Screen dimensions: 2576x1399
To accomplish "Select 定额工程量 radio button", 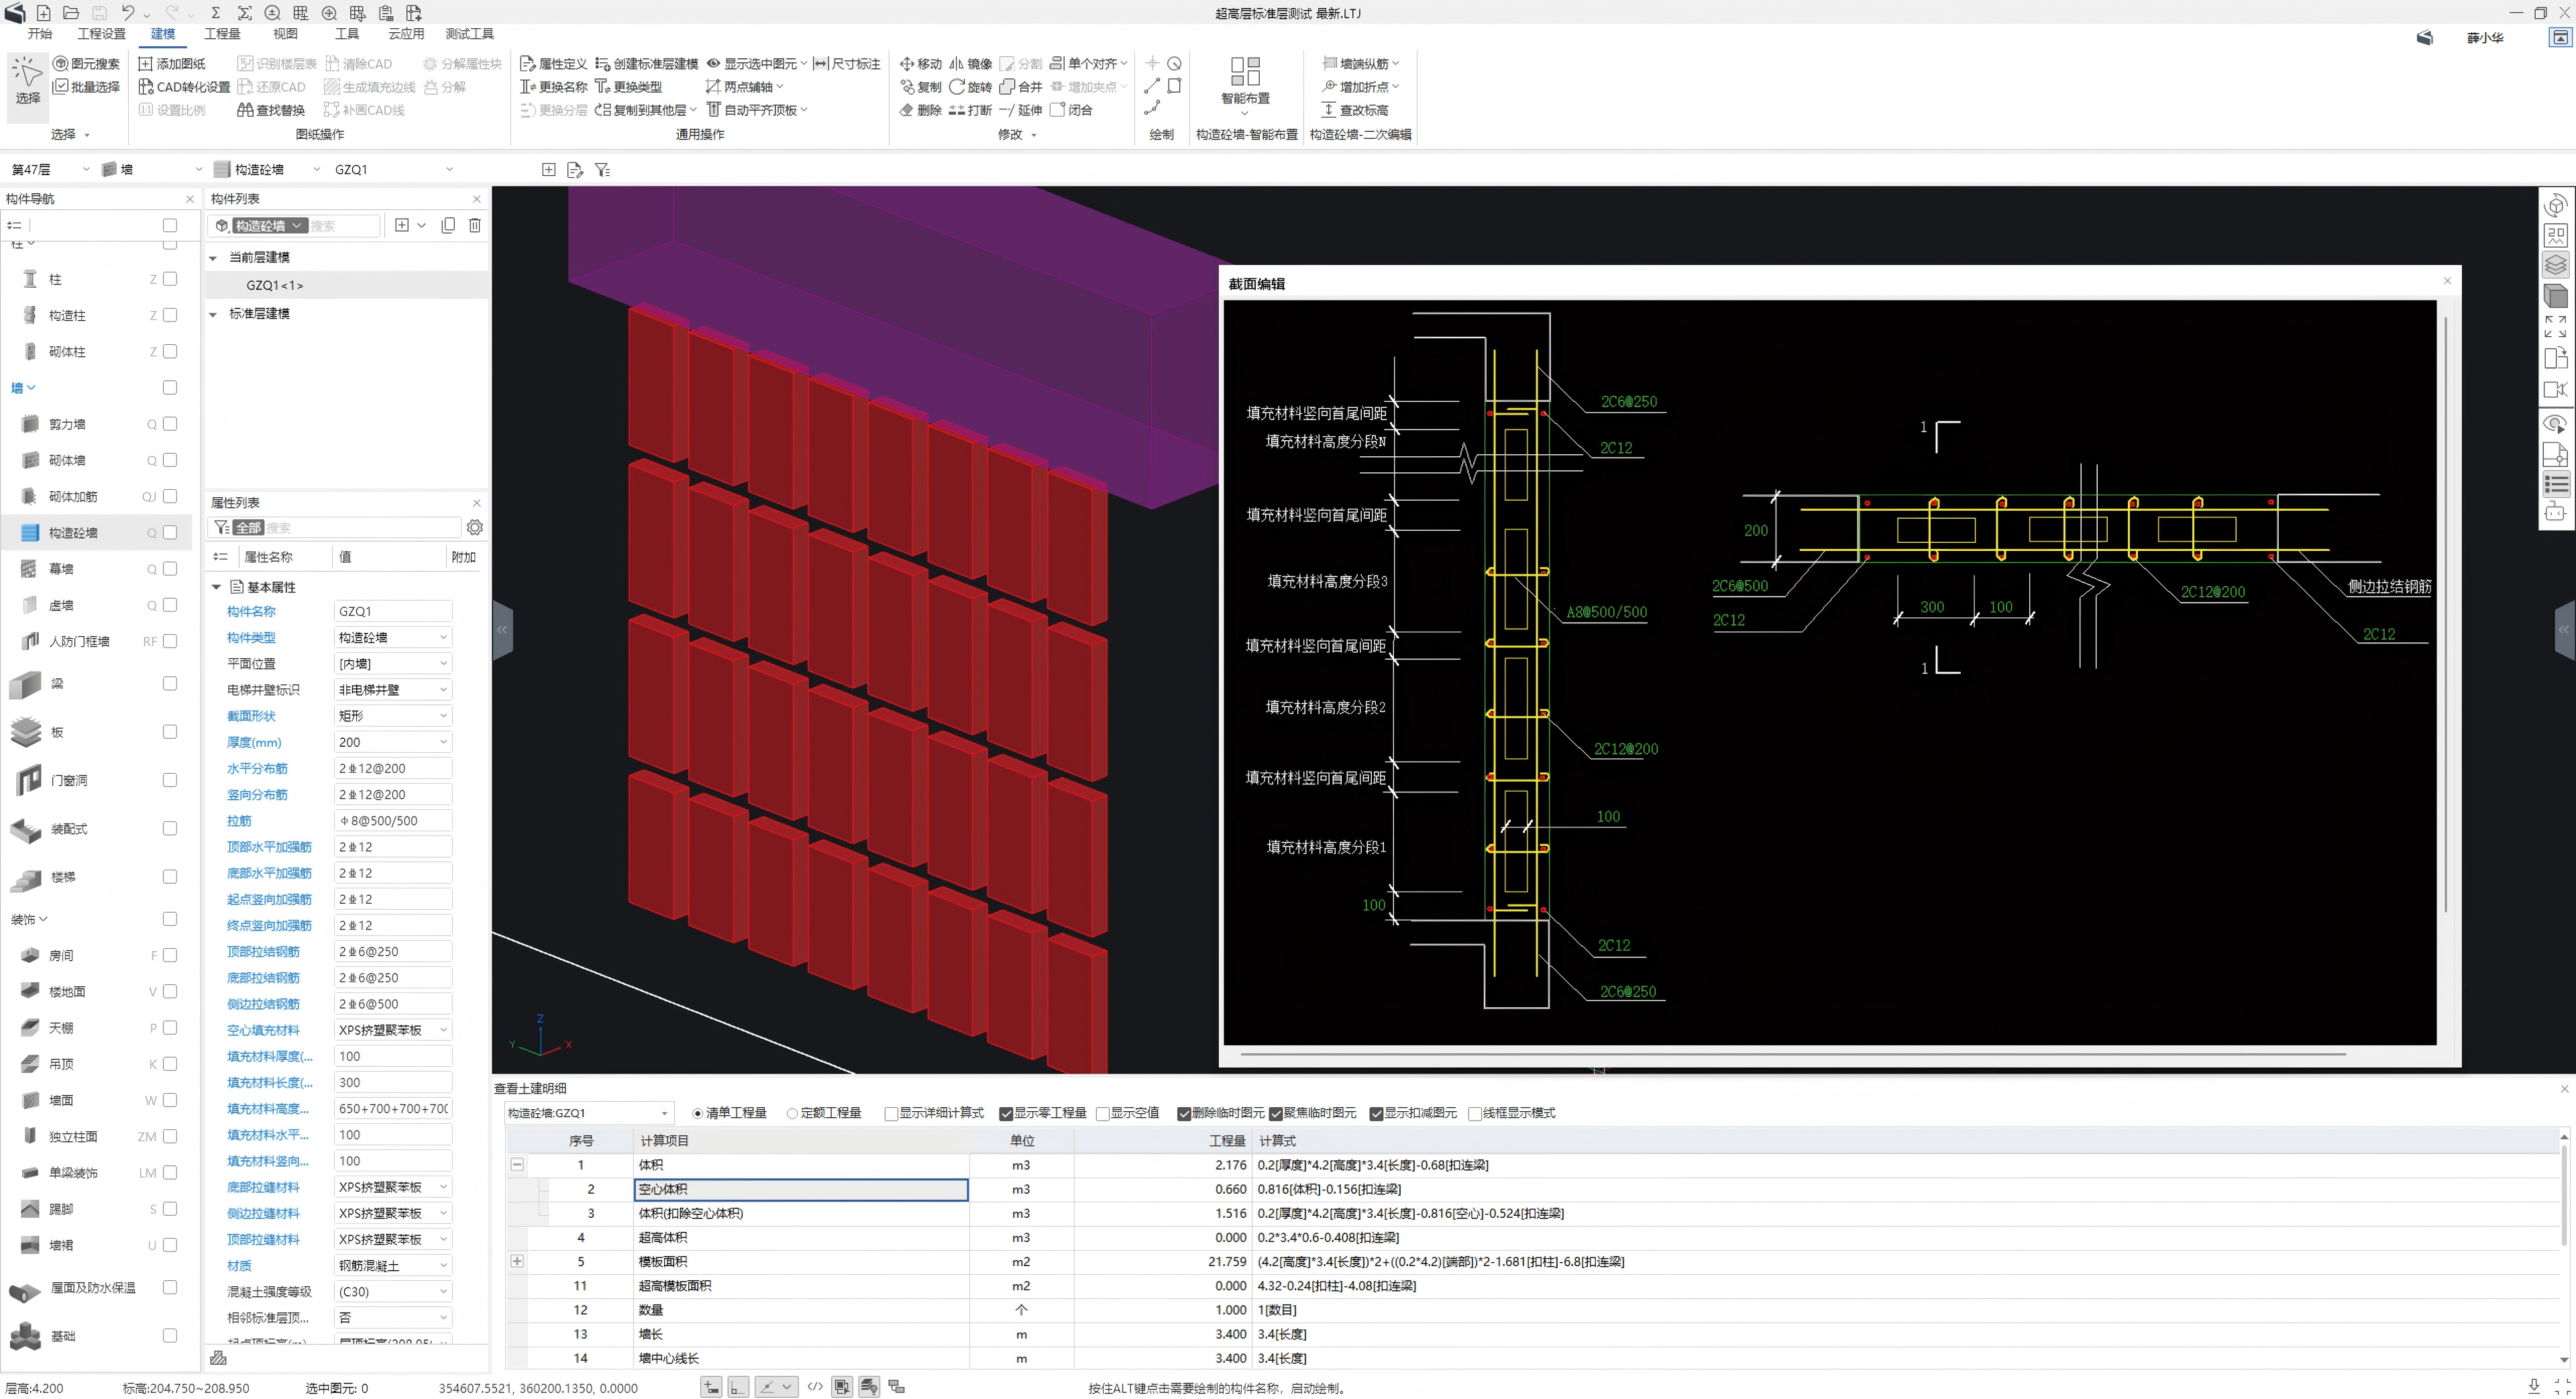I will [792, 1113].
